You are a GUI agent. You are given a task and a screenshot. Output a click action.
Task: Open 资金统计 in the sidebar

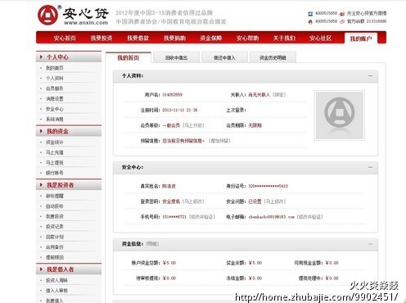click(55, 142)
